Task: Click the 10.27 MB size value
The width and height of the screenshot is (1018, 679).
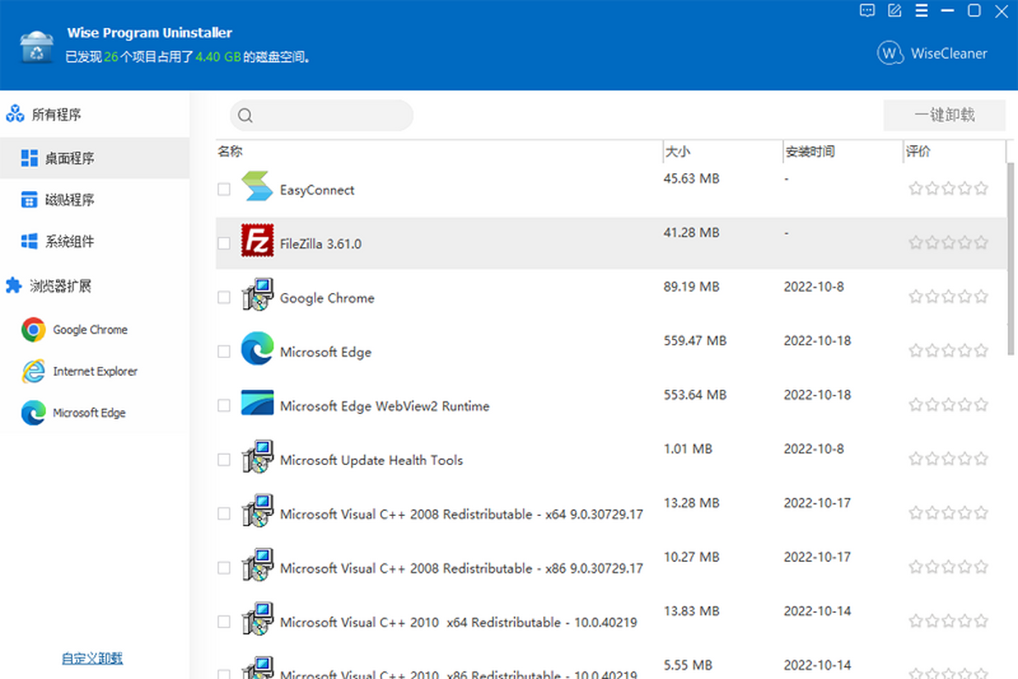Action: tap(691, 558)
